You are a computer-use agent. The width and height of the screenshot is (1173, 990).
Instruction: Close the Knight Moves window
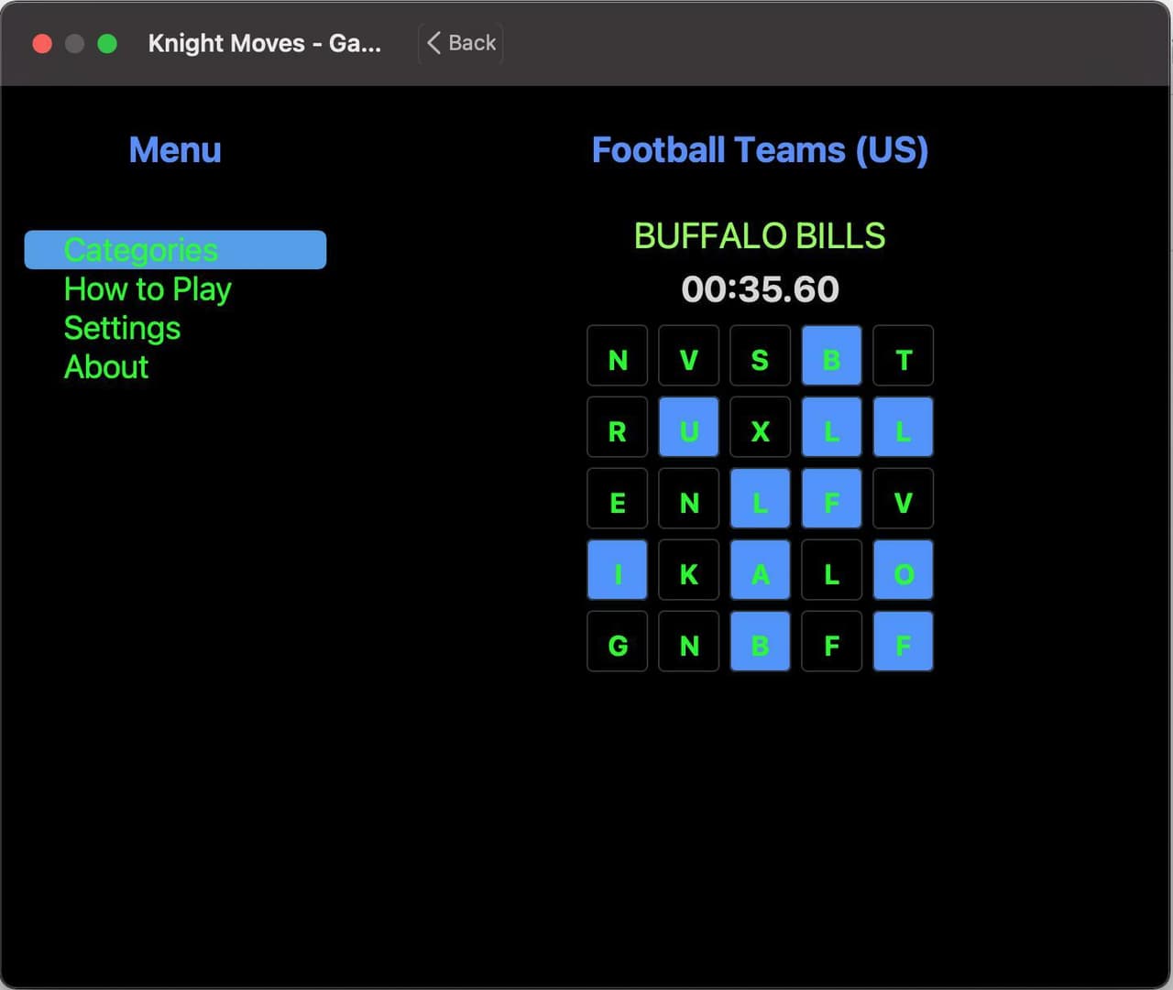point(42,43)
